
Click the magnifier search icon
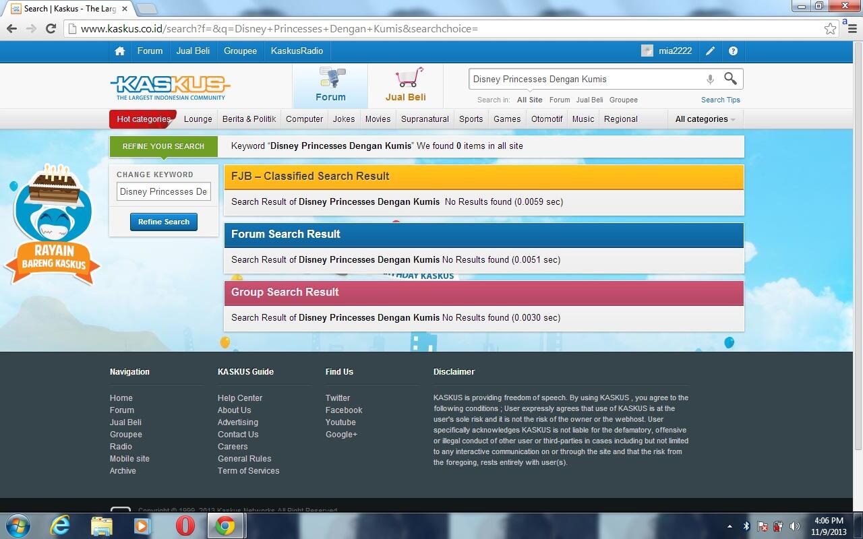730,79
